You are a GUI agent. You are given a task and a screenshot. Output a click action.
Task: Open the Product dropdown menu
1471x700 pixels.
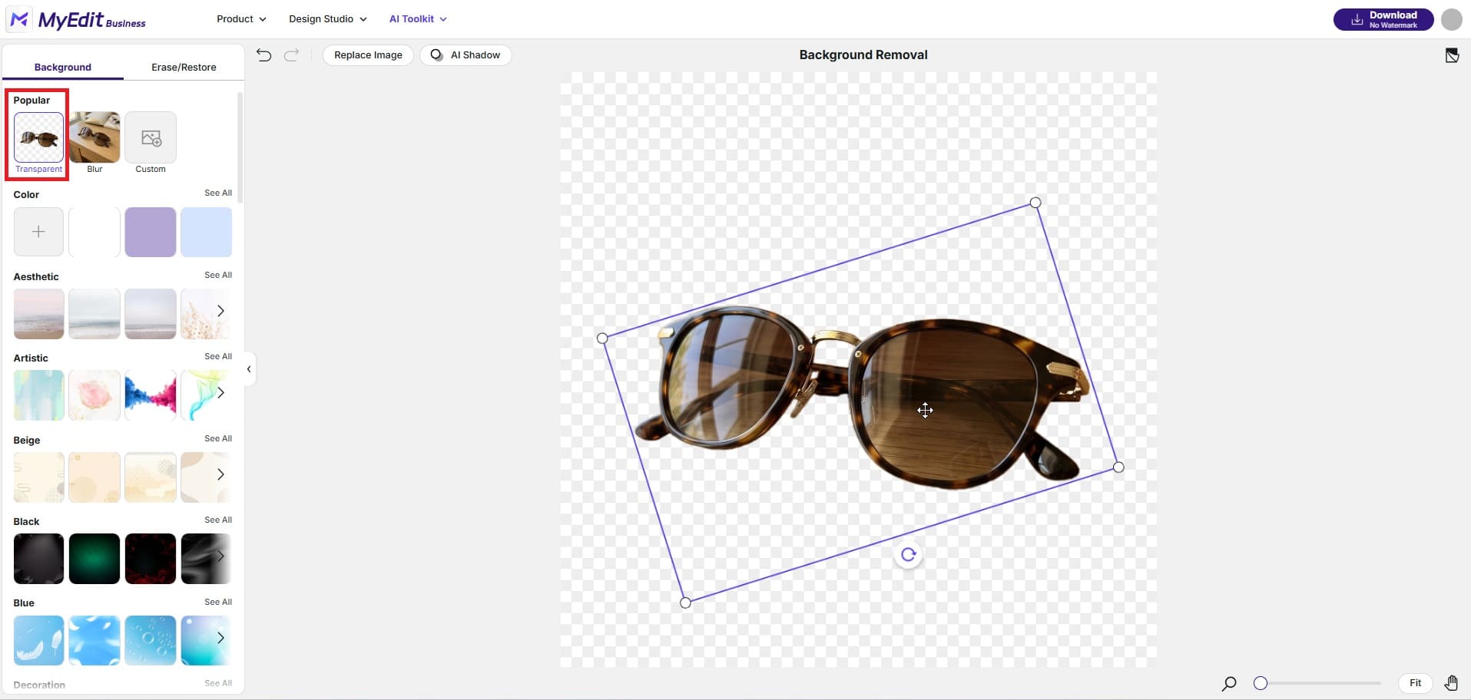point(240,18)
